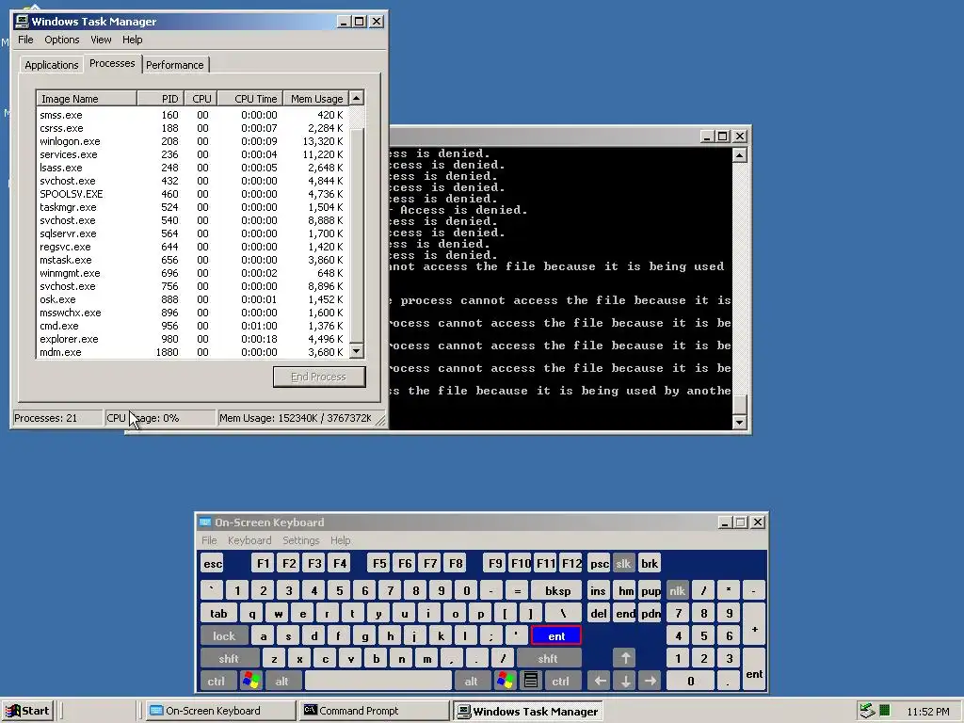This screenshot has height=723, width=964.
Task: Open the Start menu
Action: point(27,711)
